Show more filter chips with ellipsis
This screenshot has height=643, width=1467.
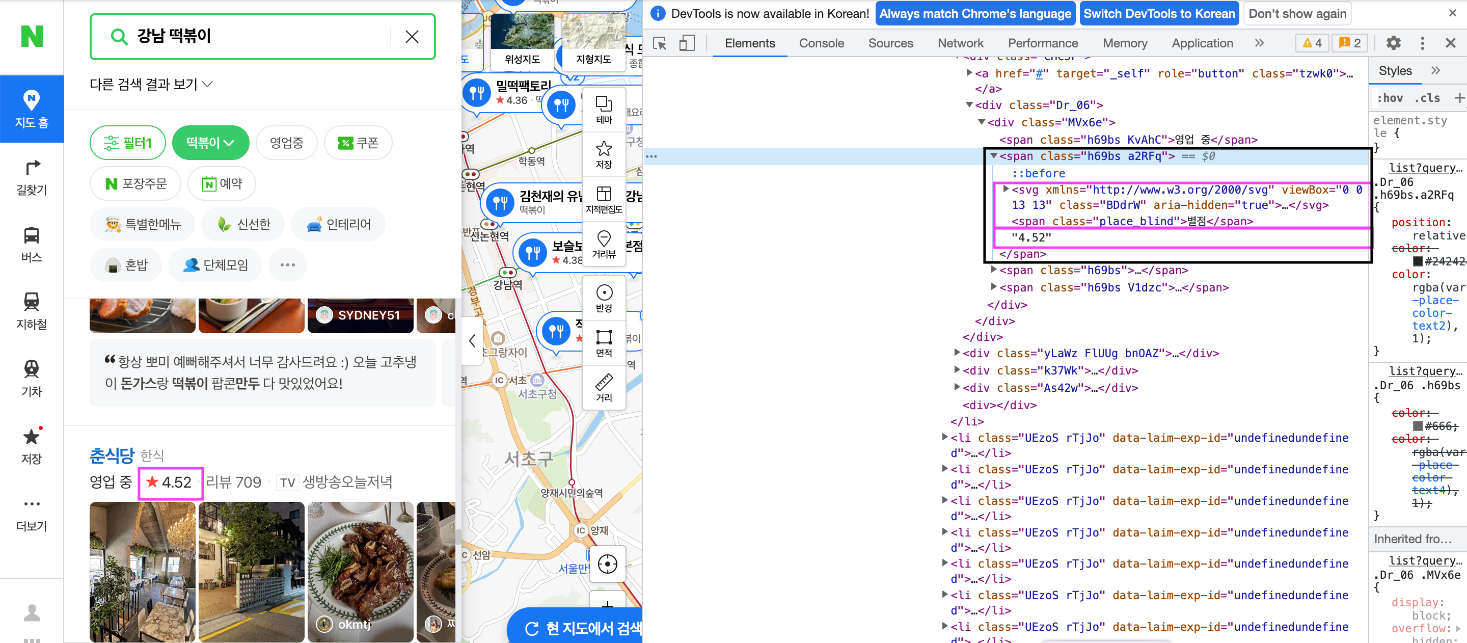coord(288,265)
